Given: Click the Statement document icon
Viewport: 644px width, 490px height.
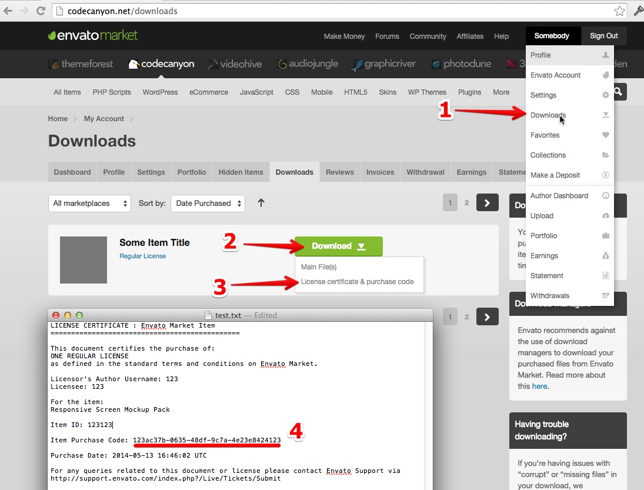Looking at the screenshot, I should (605, 276).
